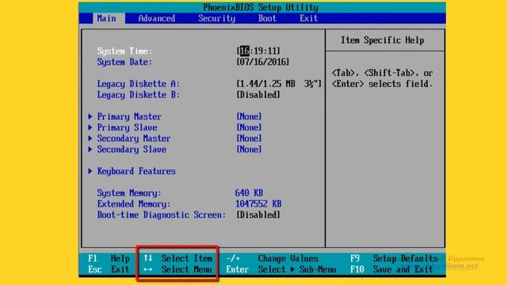Select the System Time label
The image size is (507, 285).
point(124,51)
